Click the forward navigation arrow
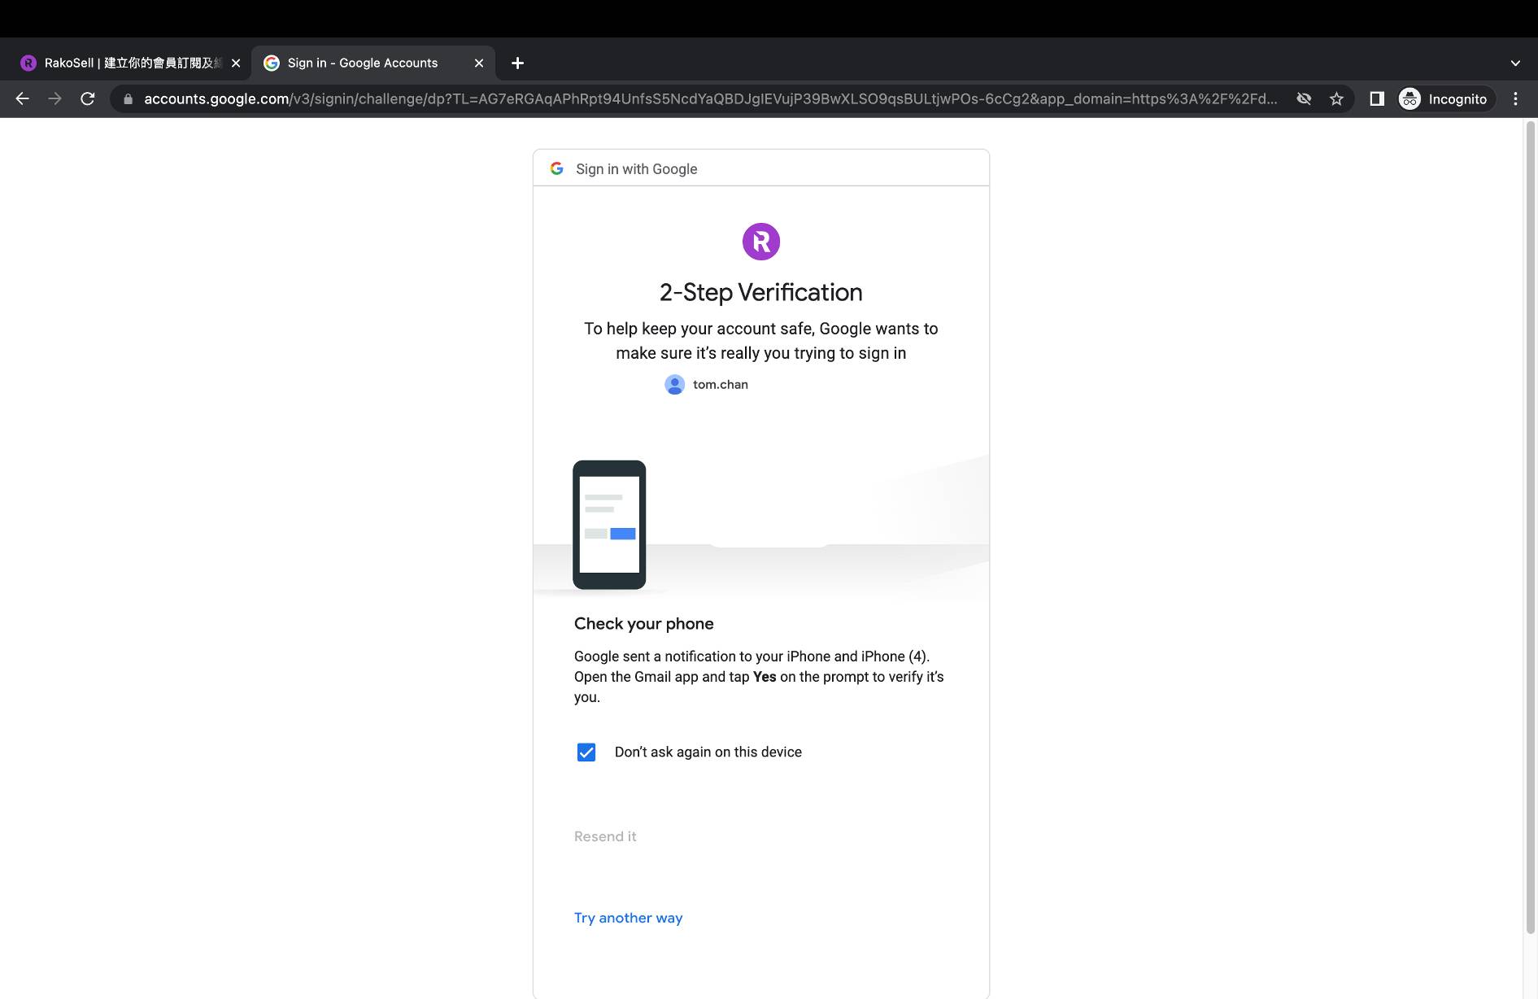This screenshot has height=999, width=1538. coord(54,98)
